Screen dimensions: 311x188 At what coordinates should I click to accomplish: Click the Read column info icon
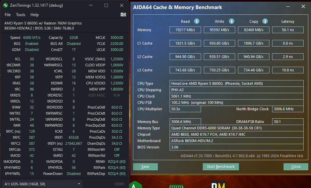tap(197, 21)
